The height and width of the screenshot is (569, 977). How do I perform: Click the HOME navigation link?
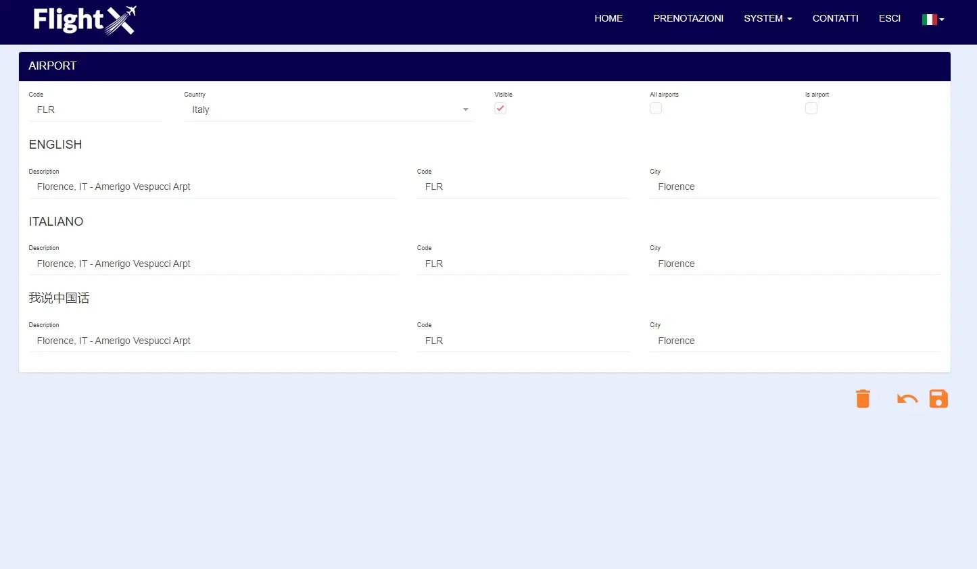pos(608,18)
